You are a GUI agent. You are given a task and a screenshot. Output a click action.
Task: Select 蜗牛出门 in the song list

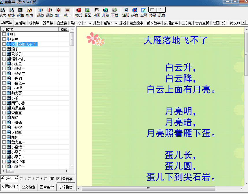click(x=18, y=59)
